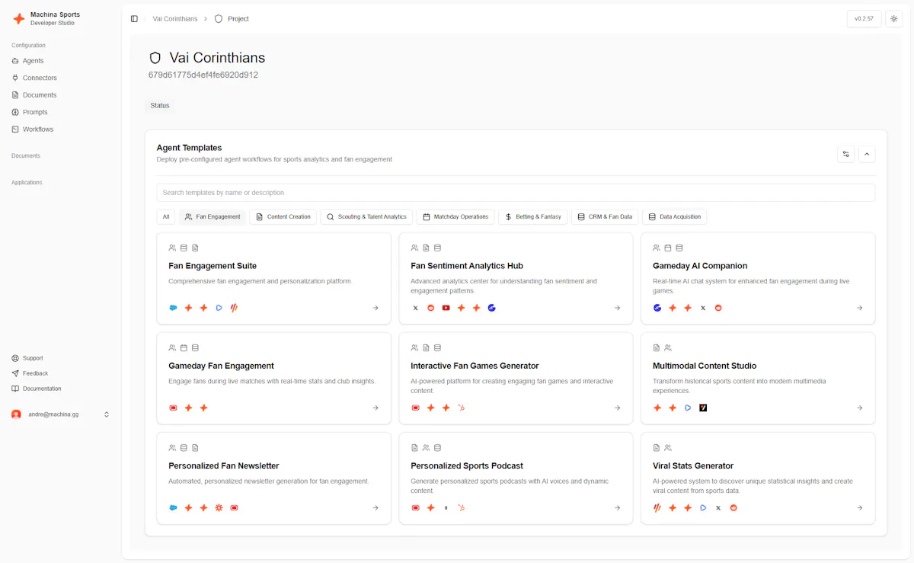
Task: Click Salesforce icon in Fan Engagement Suite
Action: pos(173,308)
